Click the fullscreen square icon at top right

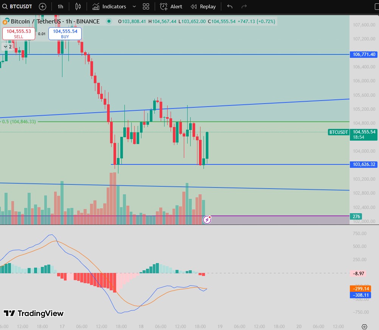(x=377, y=7)
